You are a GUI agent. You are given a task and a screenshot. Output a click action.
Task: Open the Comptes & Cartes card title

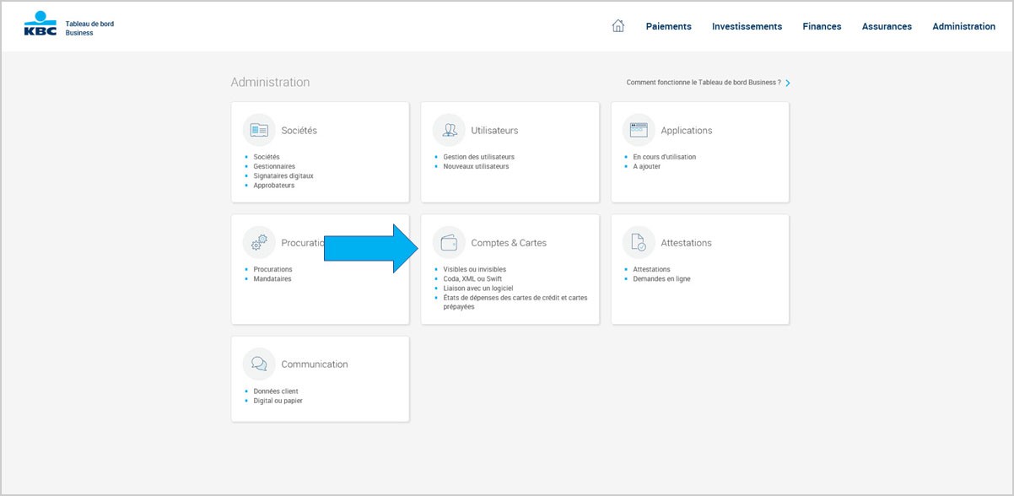[x=509, y=243]
